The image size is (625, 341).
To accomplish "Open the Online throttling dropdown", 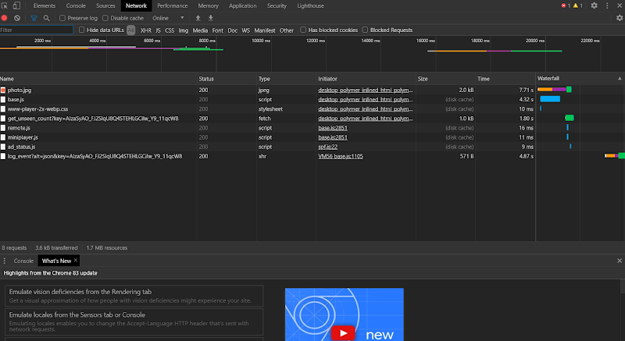I will (168, 18).
